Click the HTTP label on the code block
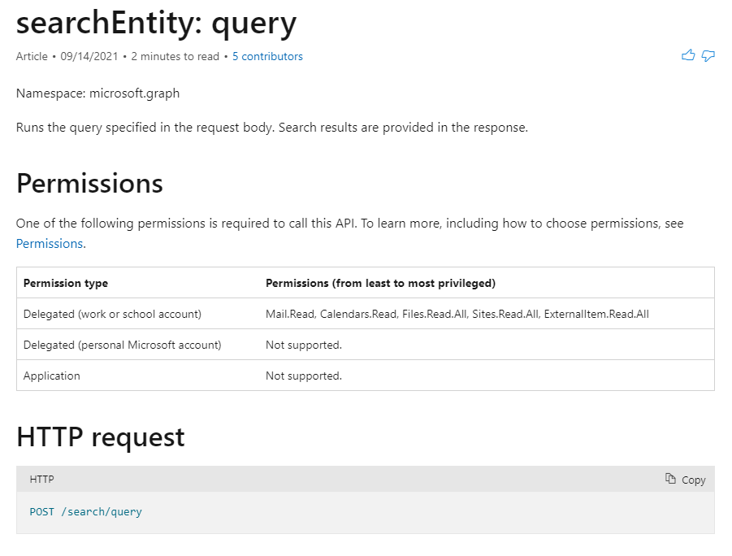Screen dimensions: 732x556 (41, 480)
